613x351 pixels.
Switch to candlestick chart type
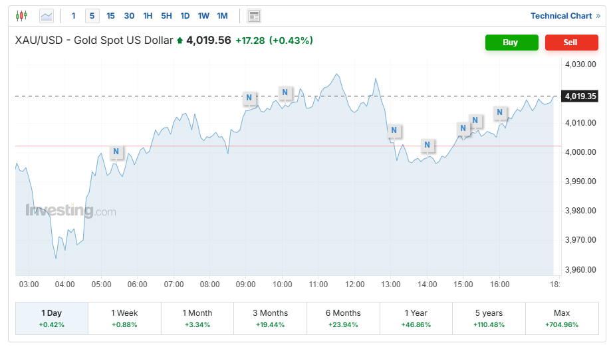point(22,16)
